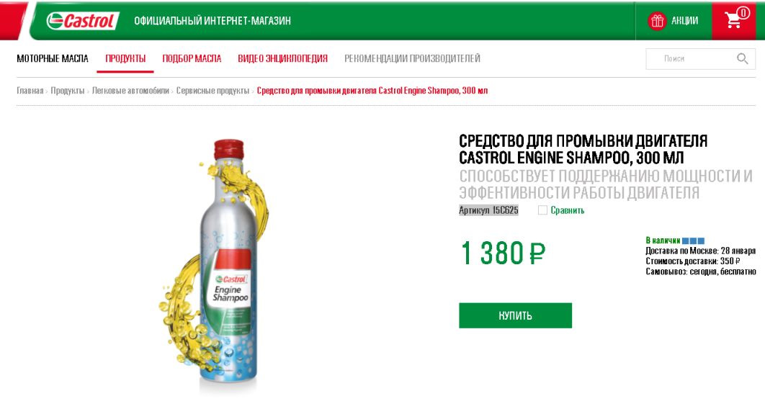Open Легковые автомобили breadcrumb link
Viewport: 765px width, 414px height.
pyautogui.click(x=130, y=91)
